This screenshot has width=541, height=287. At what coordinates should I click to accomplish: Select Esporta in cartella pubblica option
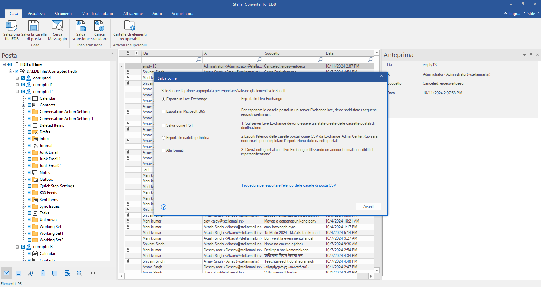pos(185,138)
